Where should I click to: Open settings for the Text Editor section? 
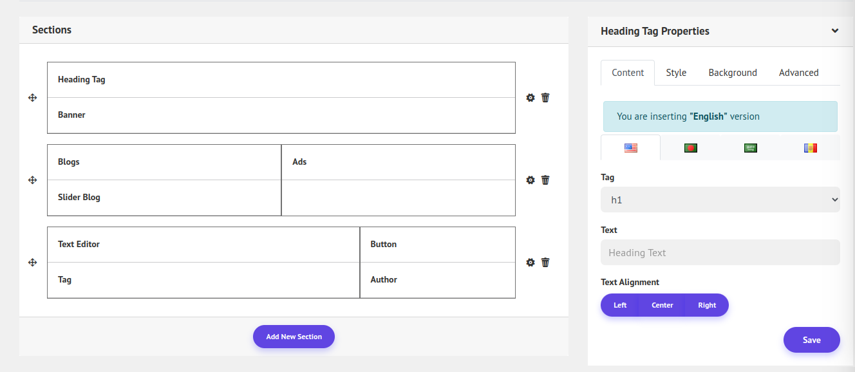pyautogui.click(x=531, y=263)
